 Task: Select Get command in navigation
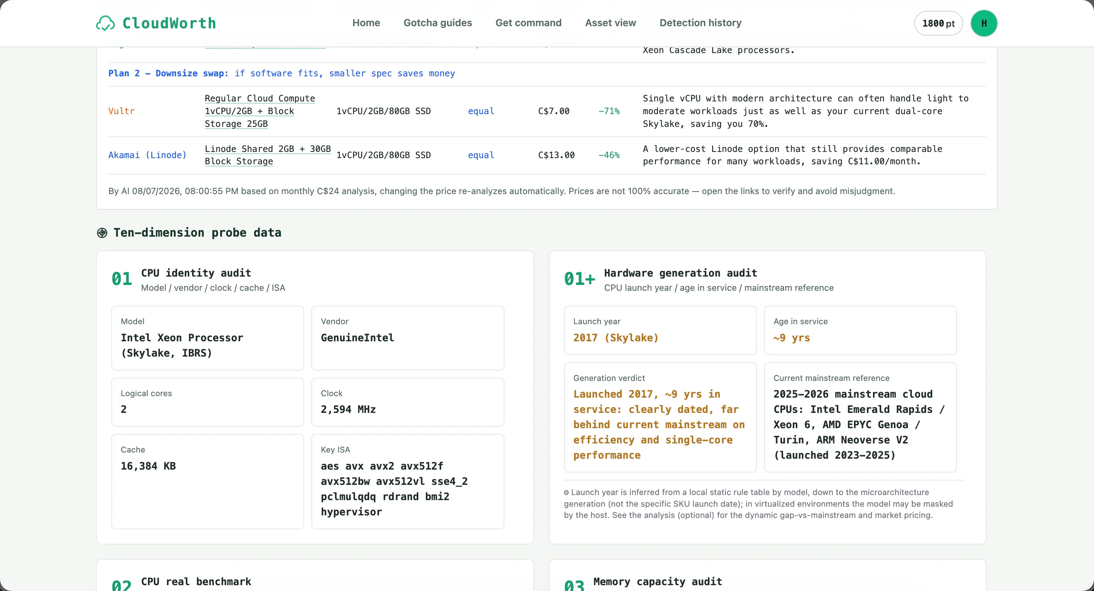[x=528, y=23]
